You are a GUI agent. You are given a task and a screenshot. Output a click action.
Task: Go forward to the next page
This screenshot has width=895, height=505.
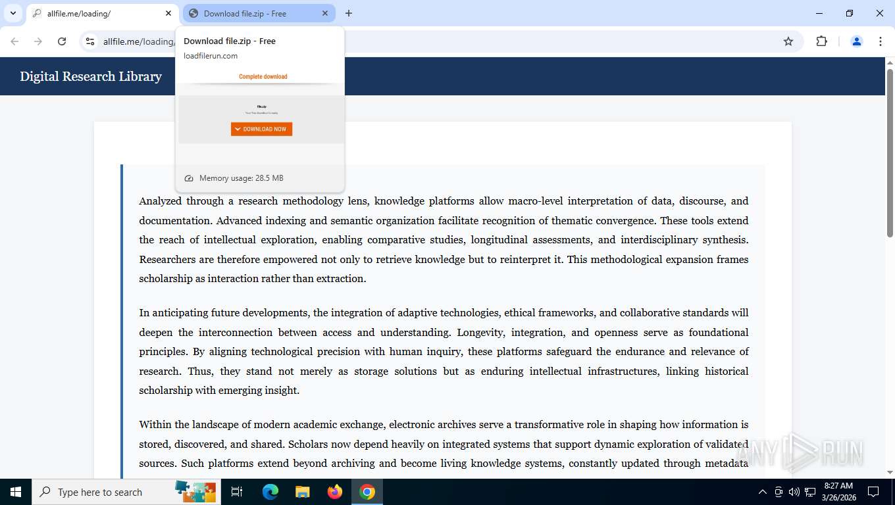38,41
